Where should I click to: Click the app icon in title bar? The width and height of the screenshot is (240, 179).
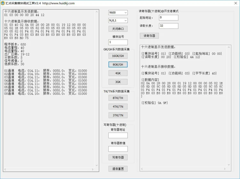(3, 3)
